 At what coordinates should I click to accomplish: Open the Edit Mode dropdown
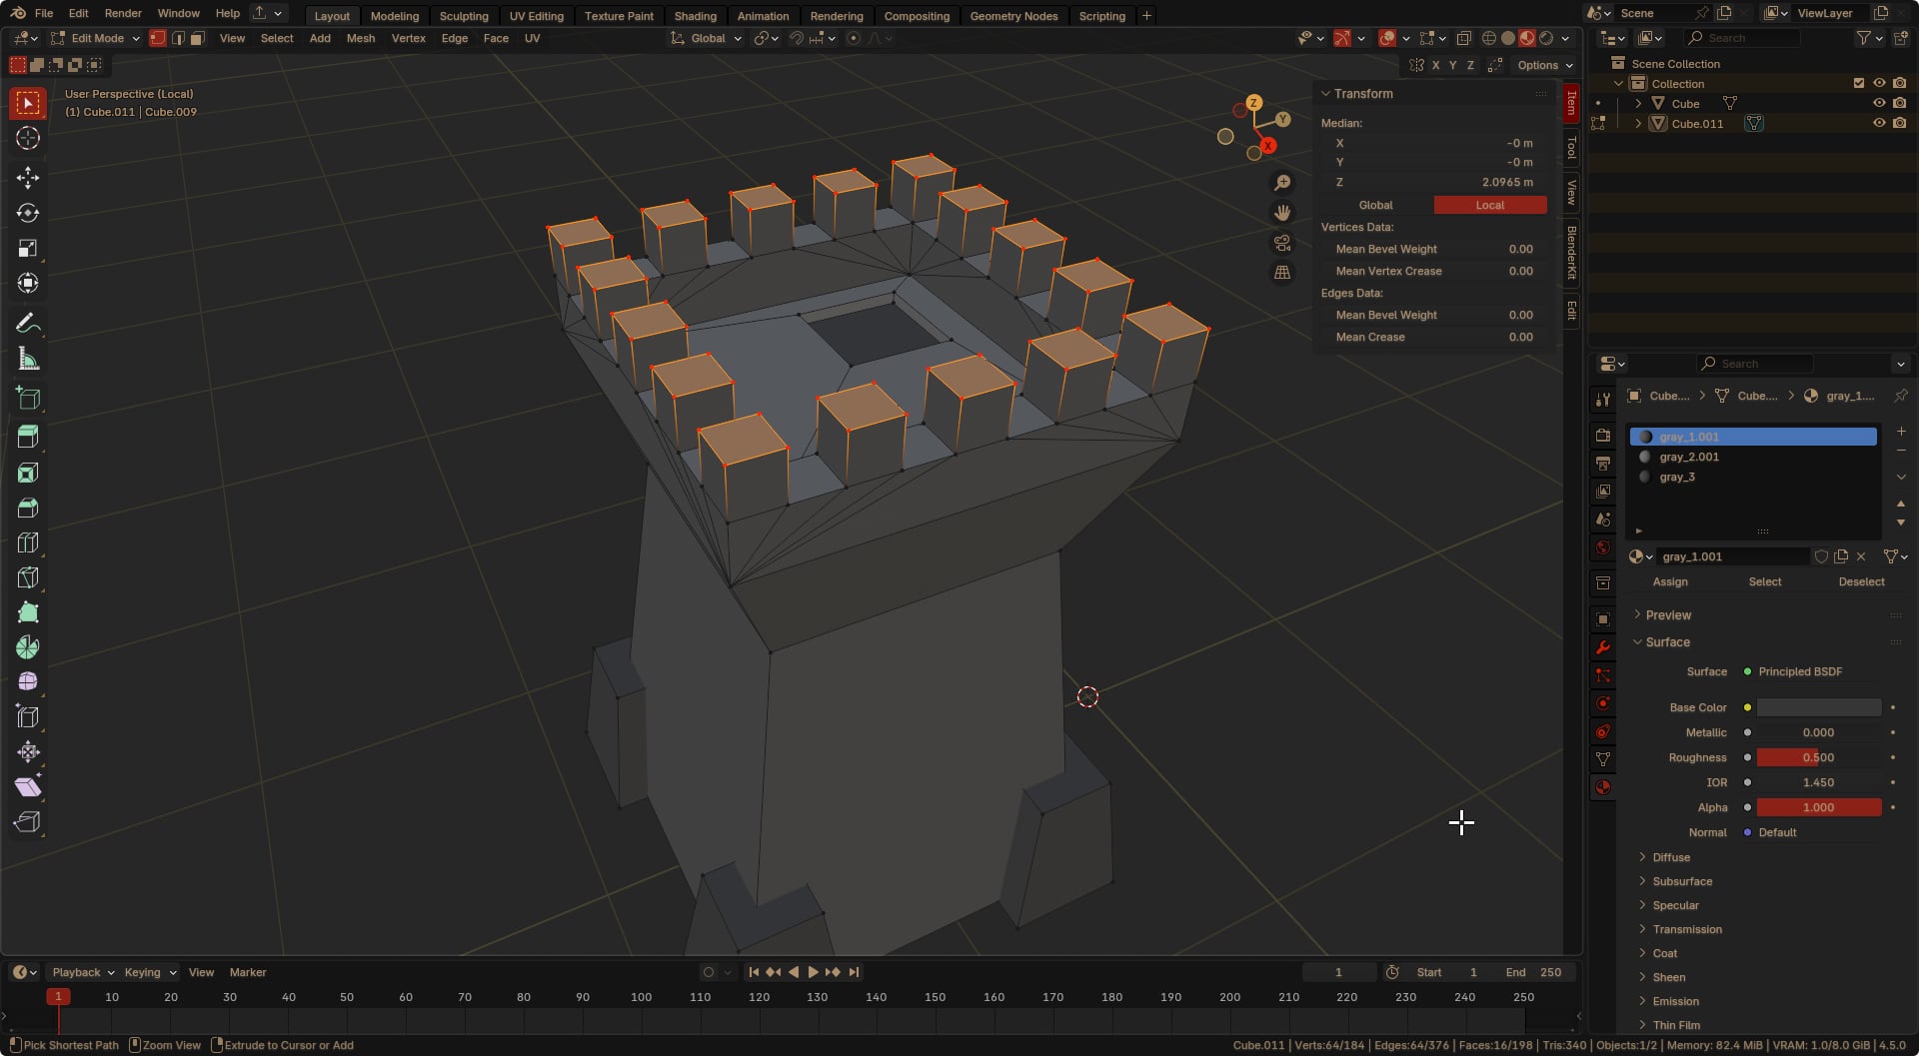tap(96, 38)
